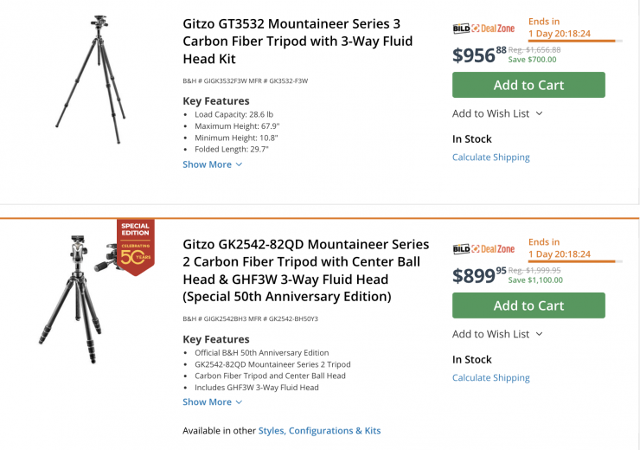The image size is (640, 450).
Task: Expand Show More for GK2542-82QD key features
Action: 212,402
